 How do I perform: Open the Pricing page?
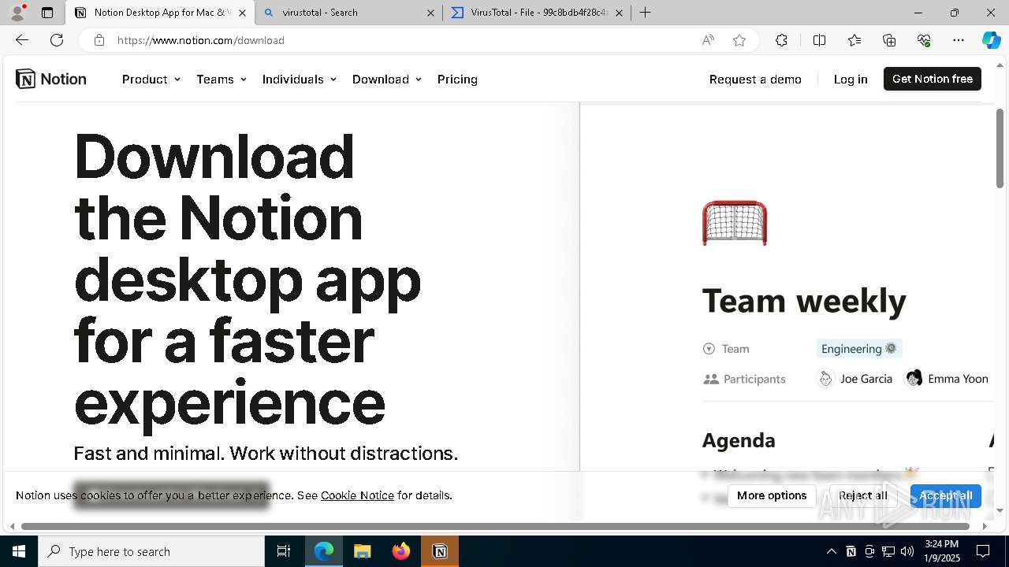tap(457, 79)
